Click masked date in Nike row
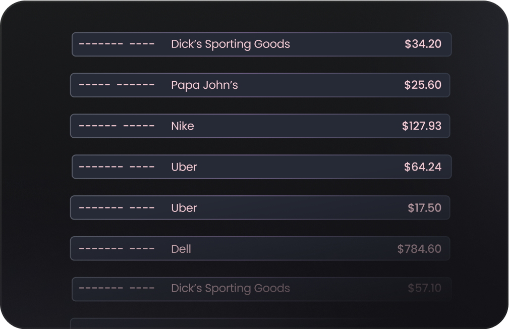 point(117,126)
